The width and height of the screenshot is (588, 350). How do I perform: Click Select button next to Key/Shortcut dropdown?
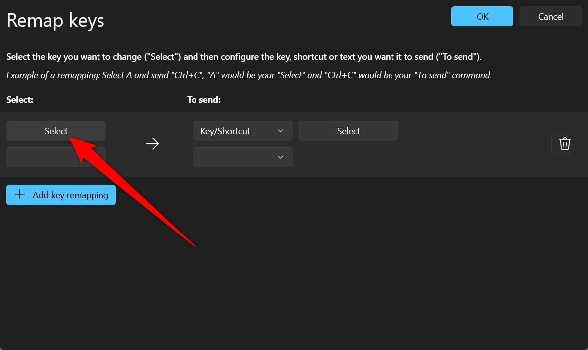click(x=348, y=131)
